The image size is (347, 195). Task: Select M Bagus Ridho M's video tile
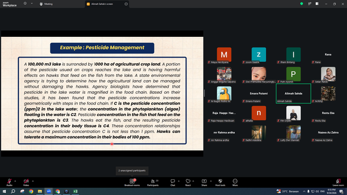(x=224, y=94)
